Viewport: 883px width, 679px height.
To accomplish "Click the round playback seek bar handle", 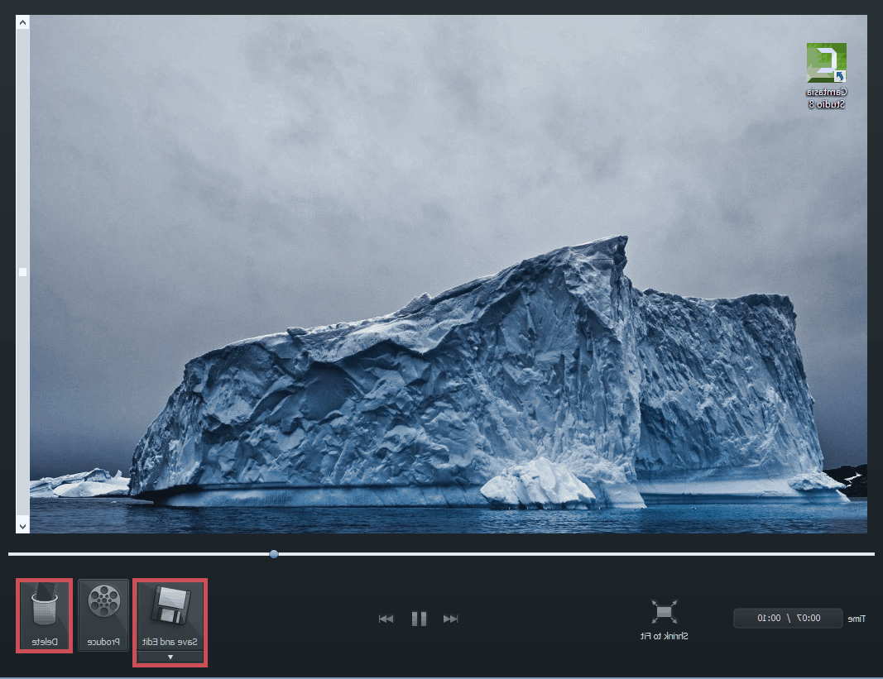I will (274, 554).
